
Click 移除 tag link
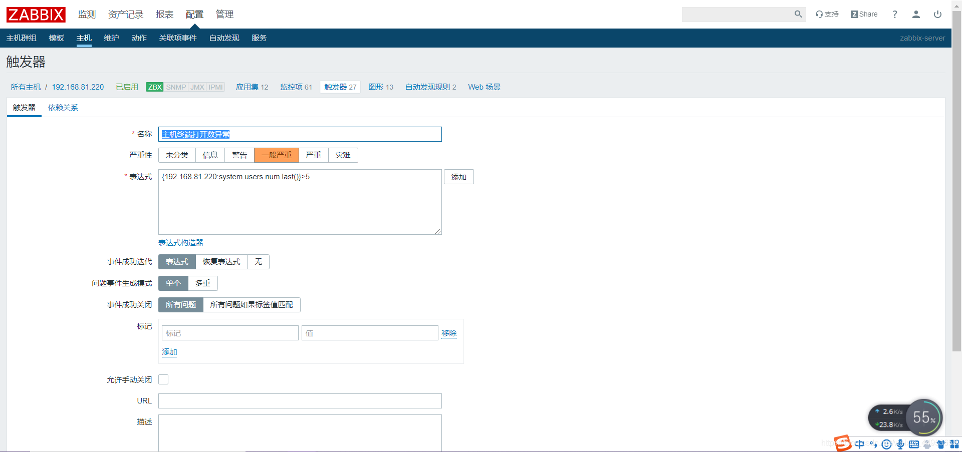click(x=449, y=333)
